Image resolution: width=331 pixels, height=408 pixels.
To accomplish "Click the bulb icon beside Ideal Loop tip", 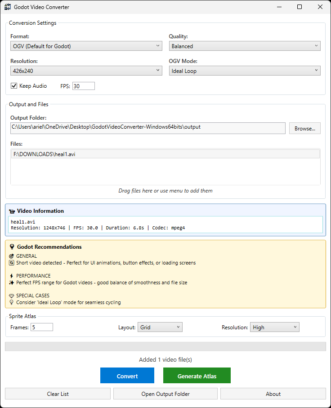I will click(12, 303).
